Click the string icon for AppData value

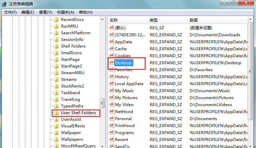112,42
